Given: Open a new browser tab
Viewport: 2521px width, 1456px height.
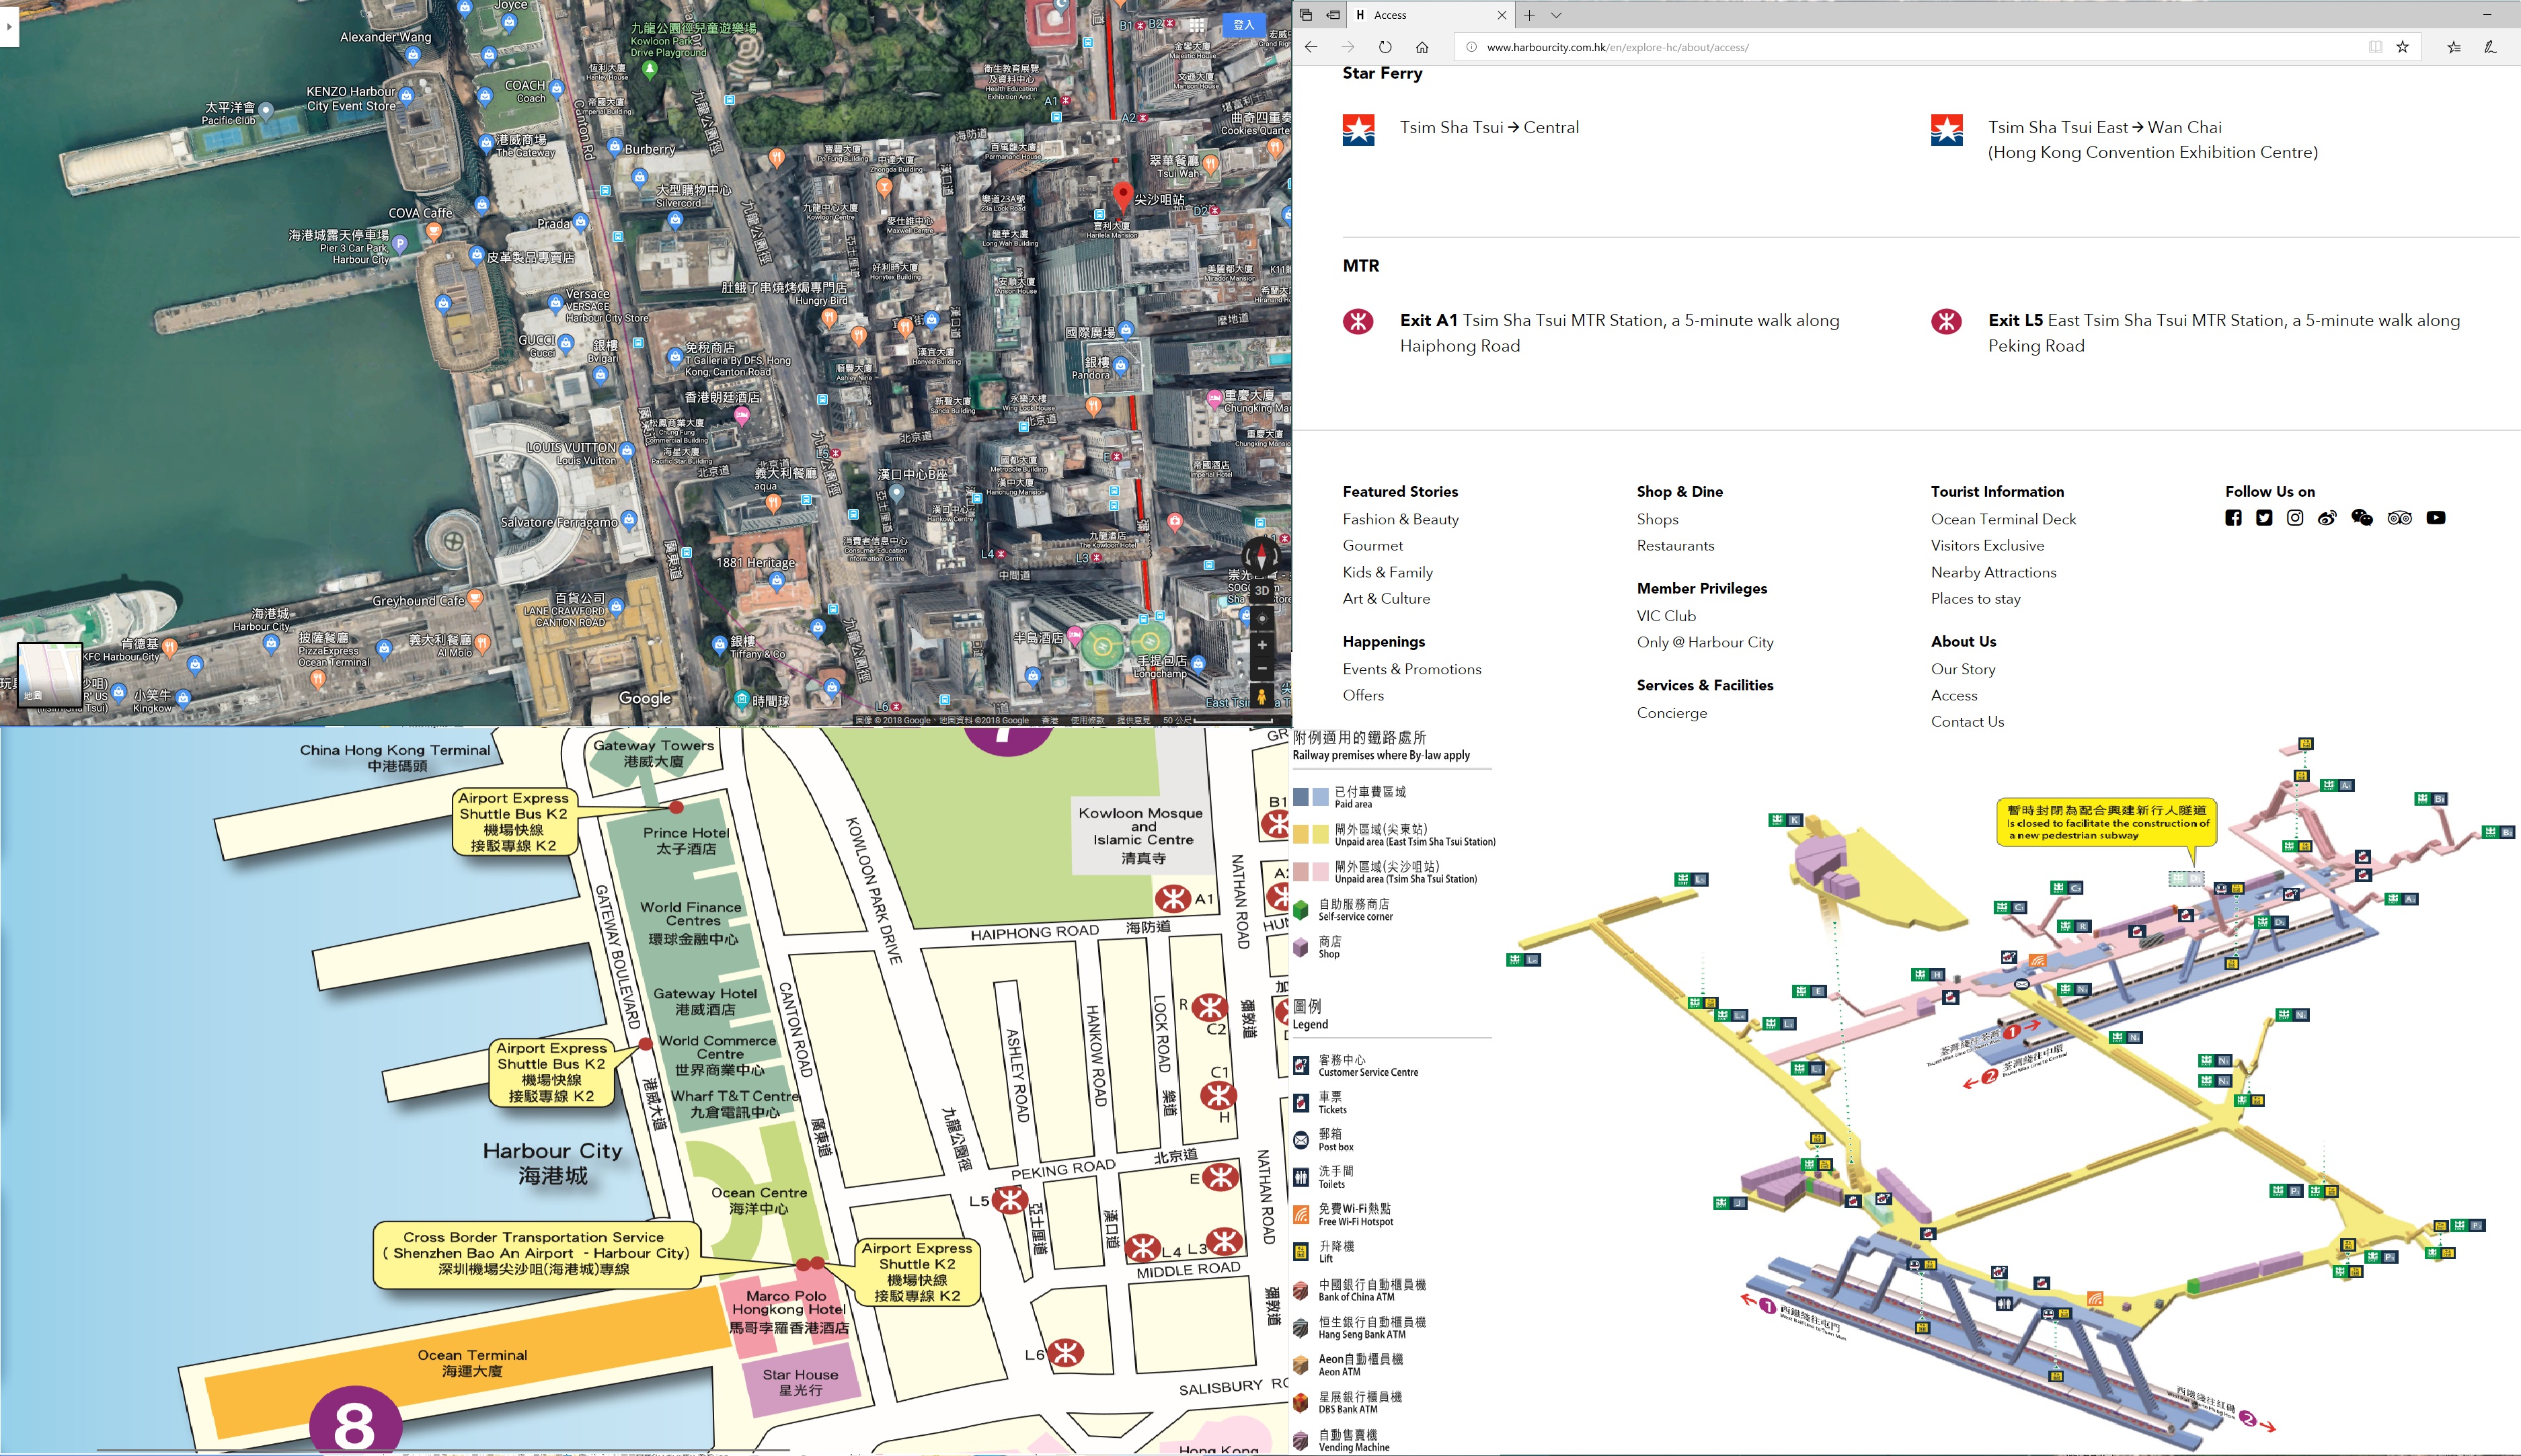Looking at the screenshot, I should [x=1528, y=15].
